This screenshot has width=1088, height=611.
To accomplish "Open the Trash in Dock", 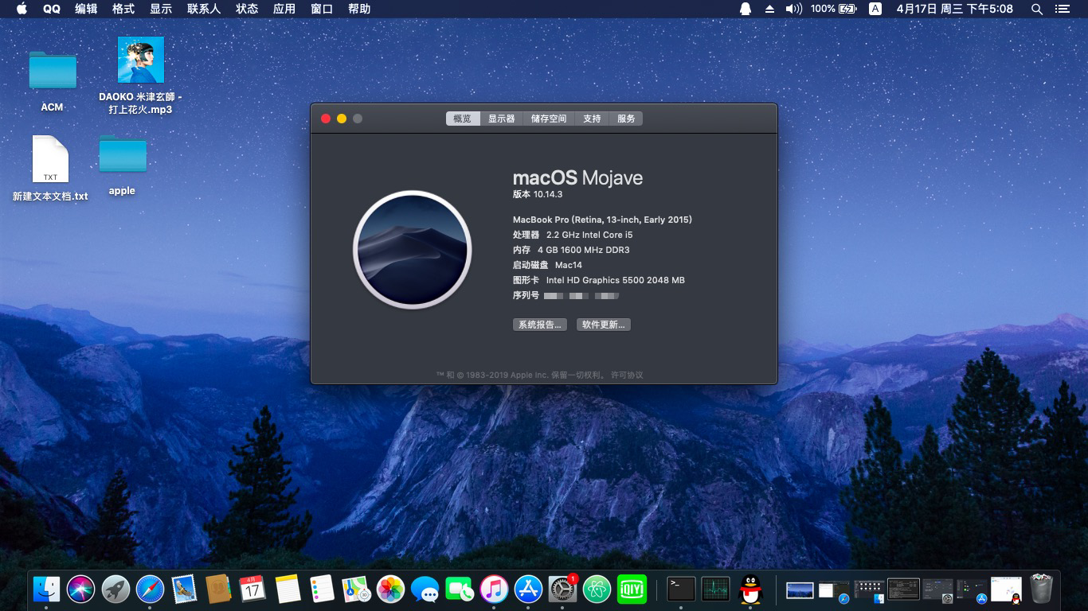I will click(x=1042, y=590).
